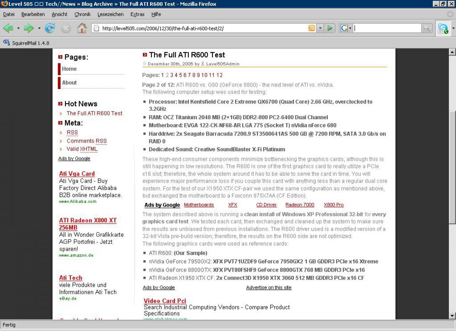The image size is (456, 331).
Task: Go to page 3 of the article
Action: click(172, 75)
